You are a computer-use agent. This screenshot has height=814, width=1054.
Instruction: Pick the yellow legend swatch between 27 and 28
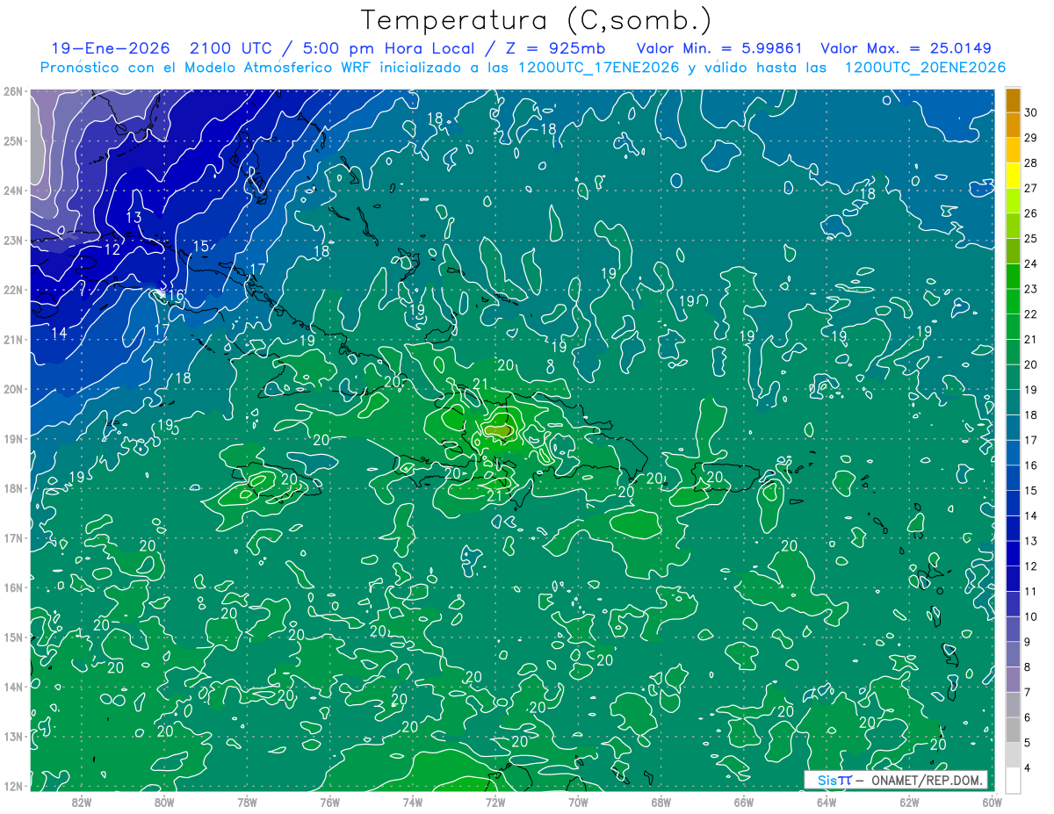1013,175
